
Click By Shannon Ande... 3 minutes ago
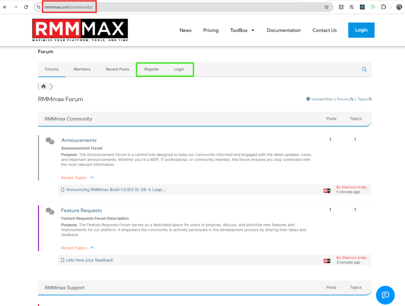coord(352,260)
